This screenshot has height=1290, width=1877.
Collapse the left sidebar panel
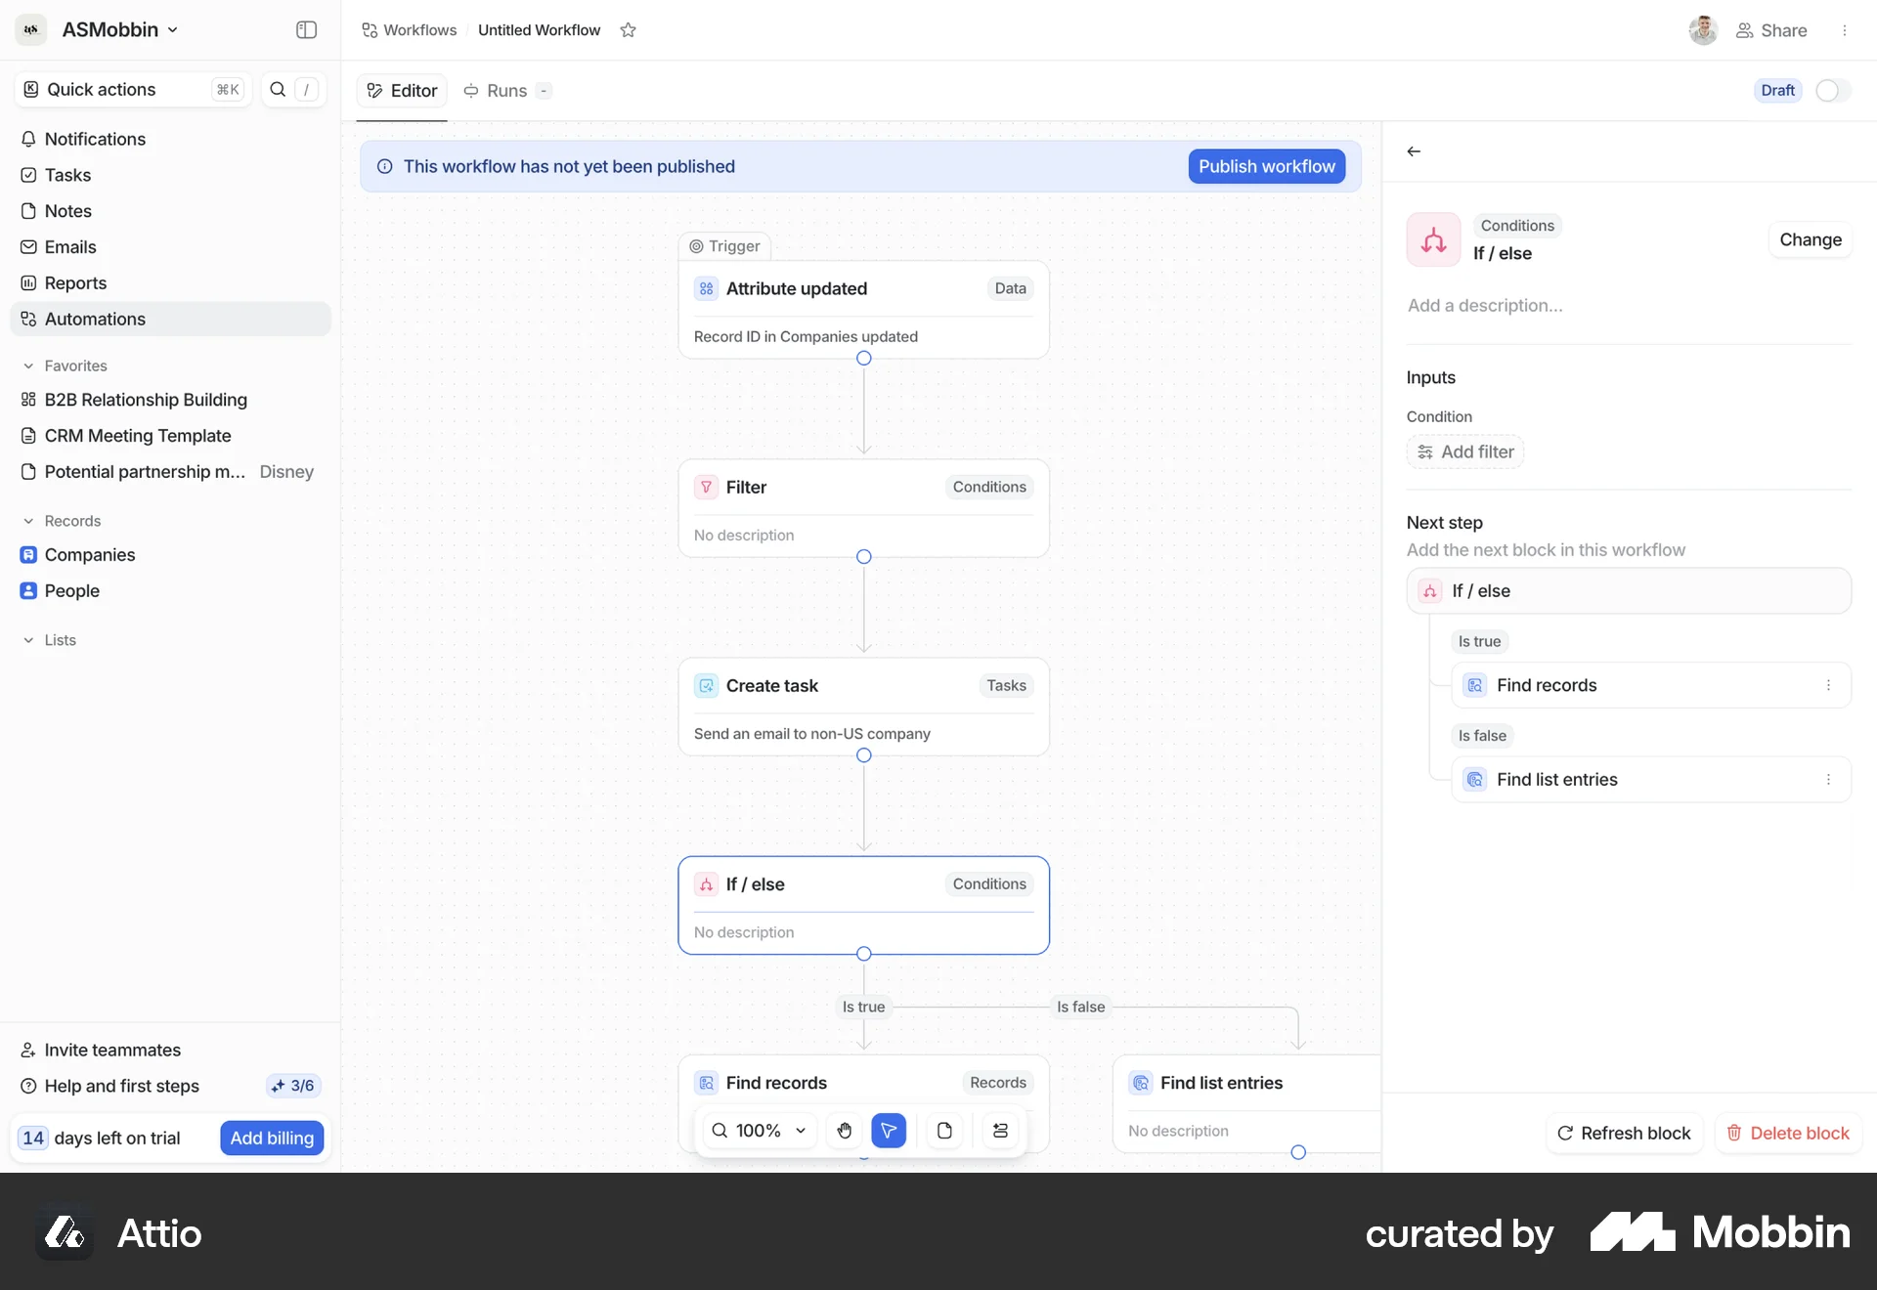tap(306, 30)
